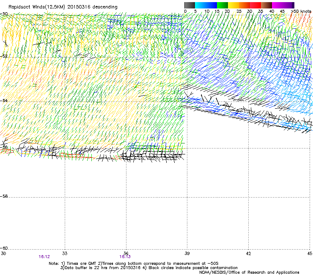Click latitude label -52 on left axis
The width and height of the screenshot is (313, 275).
[4, 56]
